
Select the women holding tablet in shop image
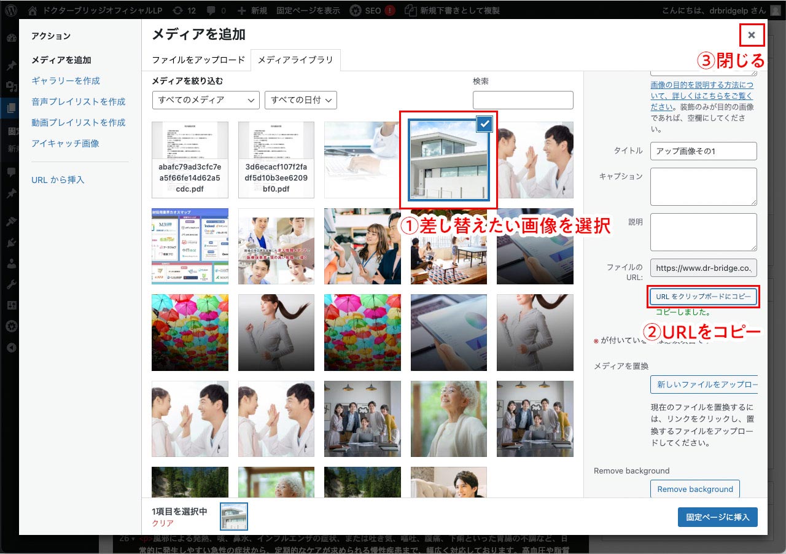pos(362,246)
